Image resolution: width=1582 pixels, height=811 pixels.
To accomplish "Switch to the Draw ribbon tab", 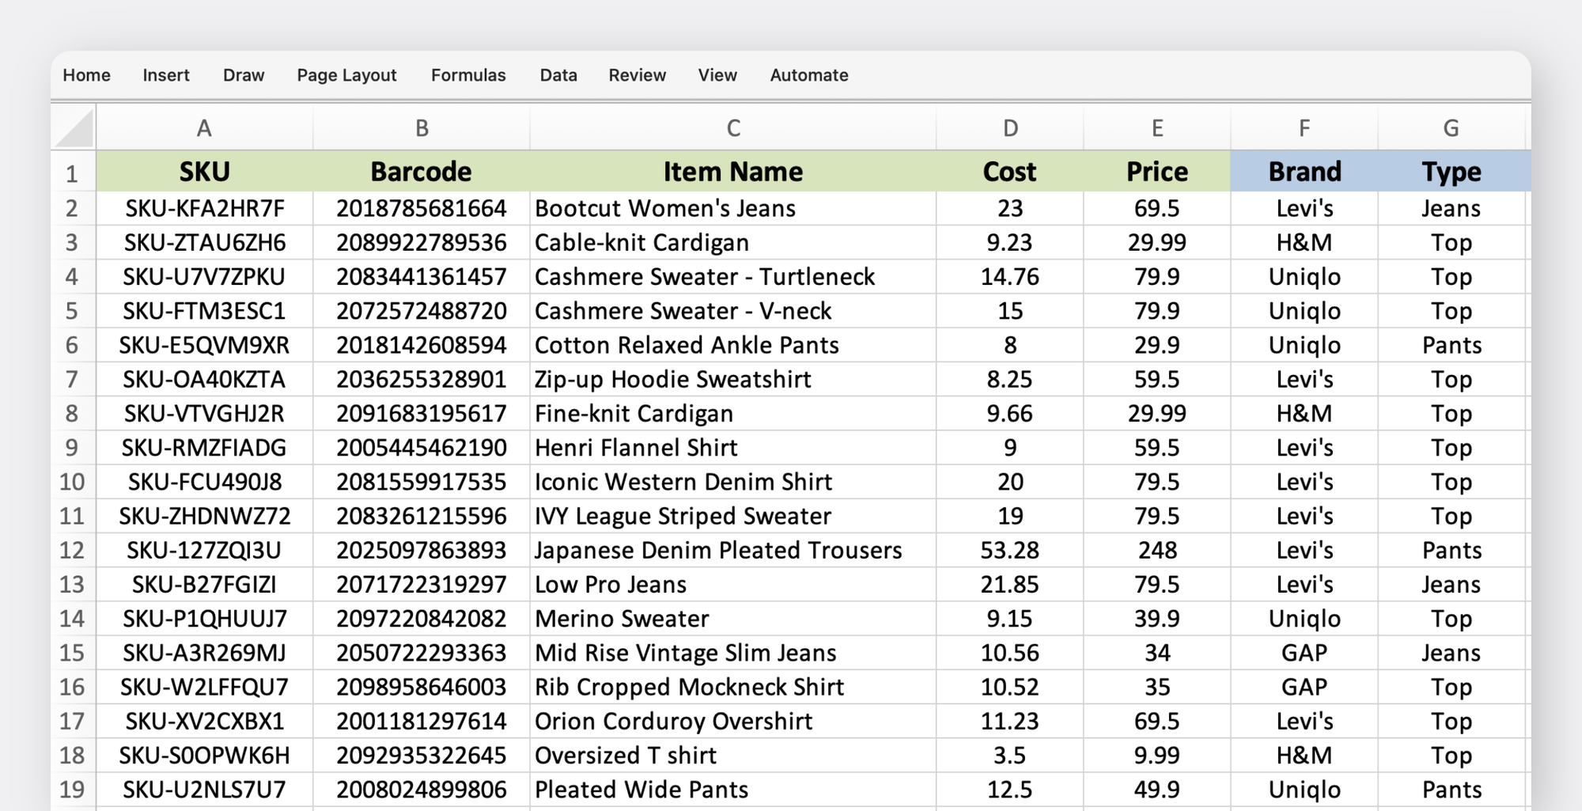I will [x=243, y=75].
